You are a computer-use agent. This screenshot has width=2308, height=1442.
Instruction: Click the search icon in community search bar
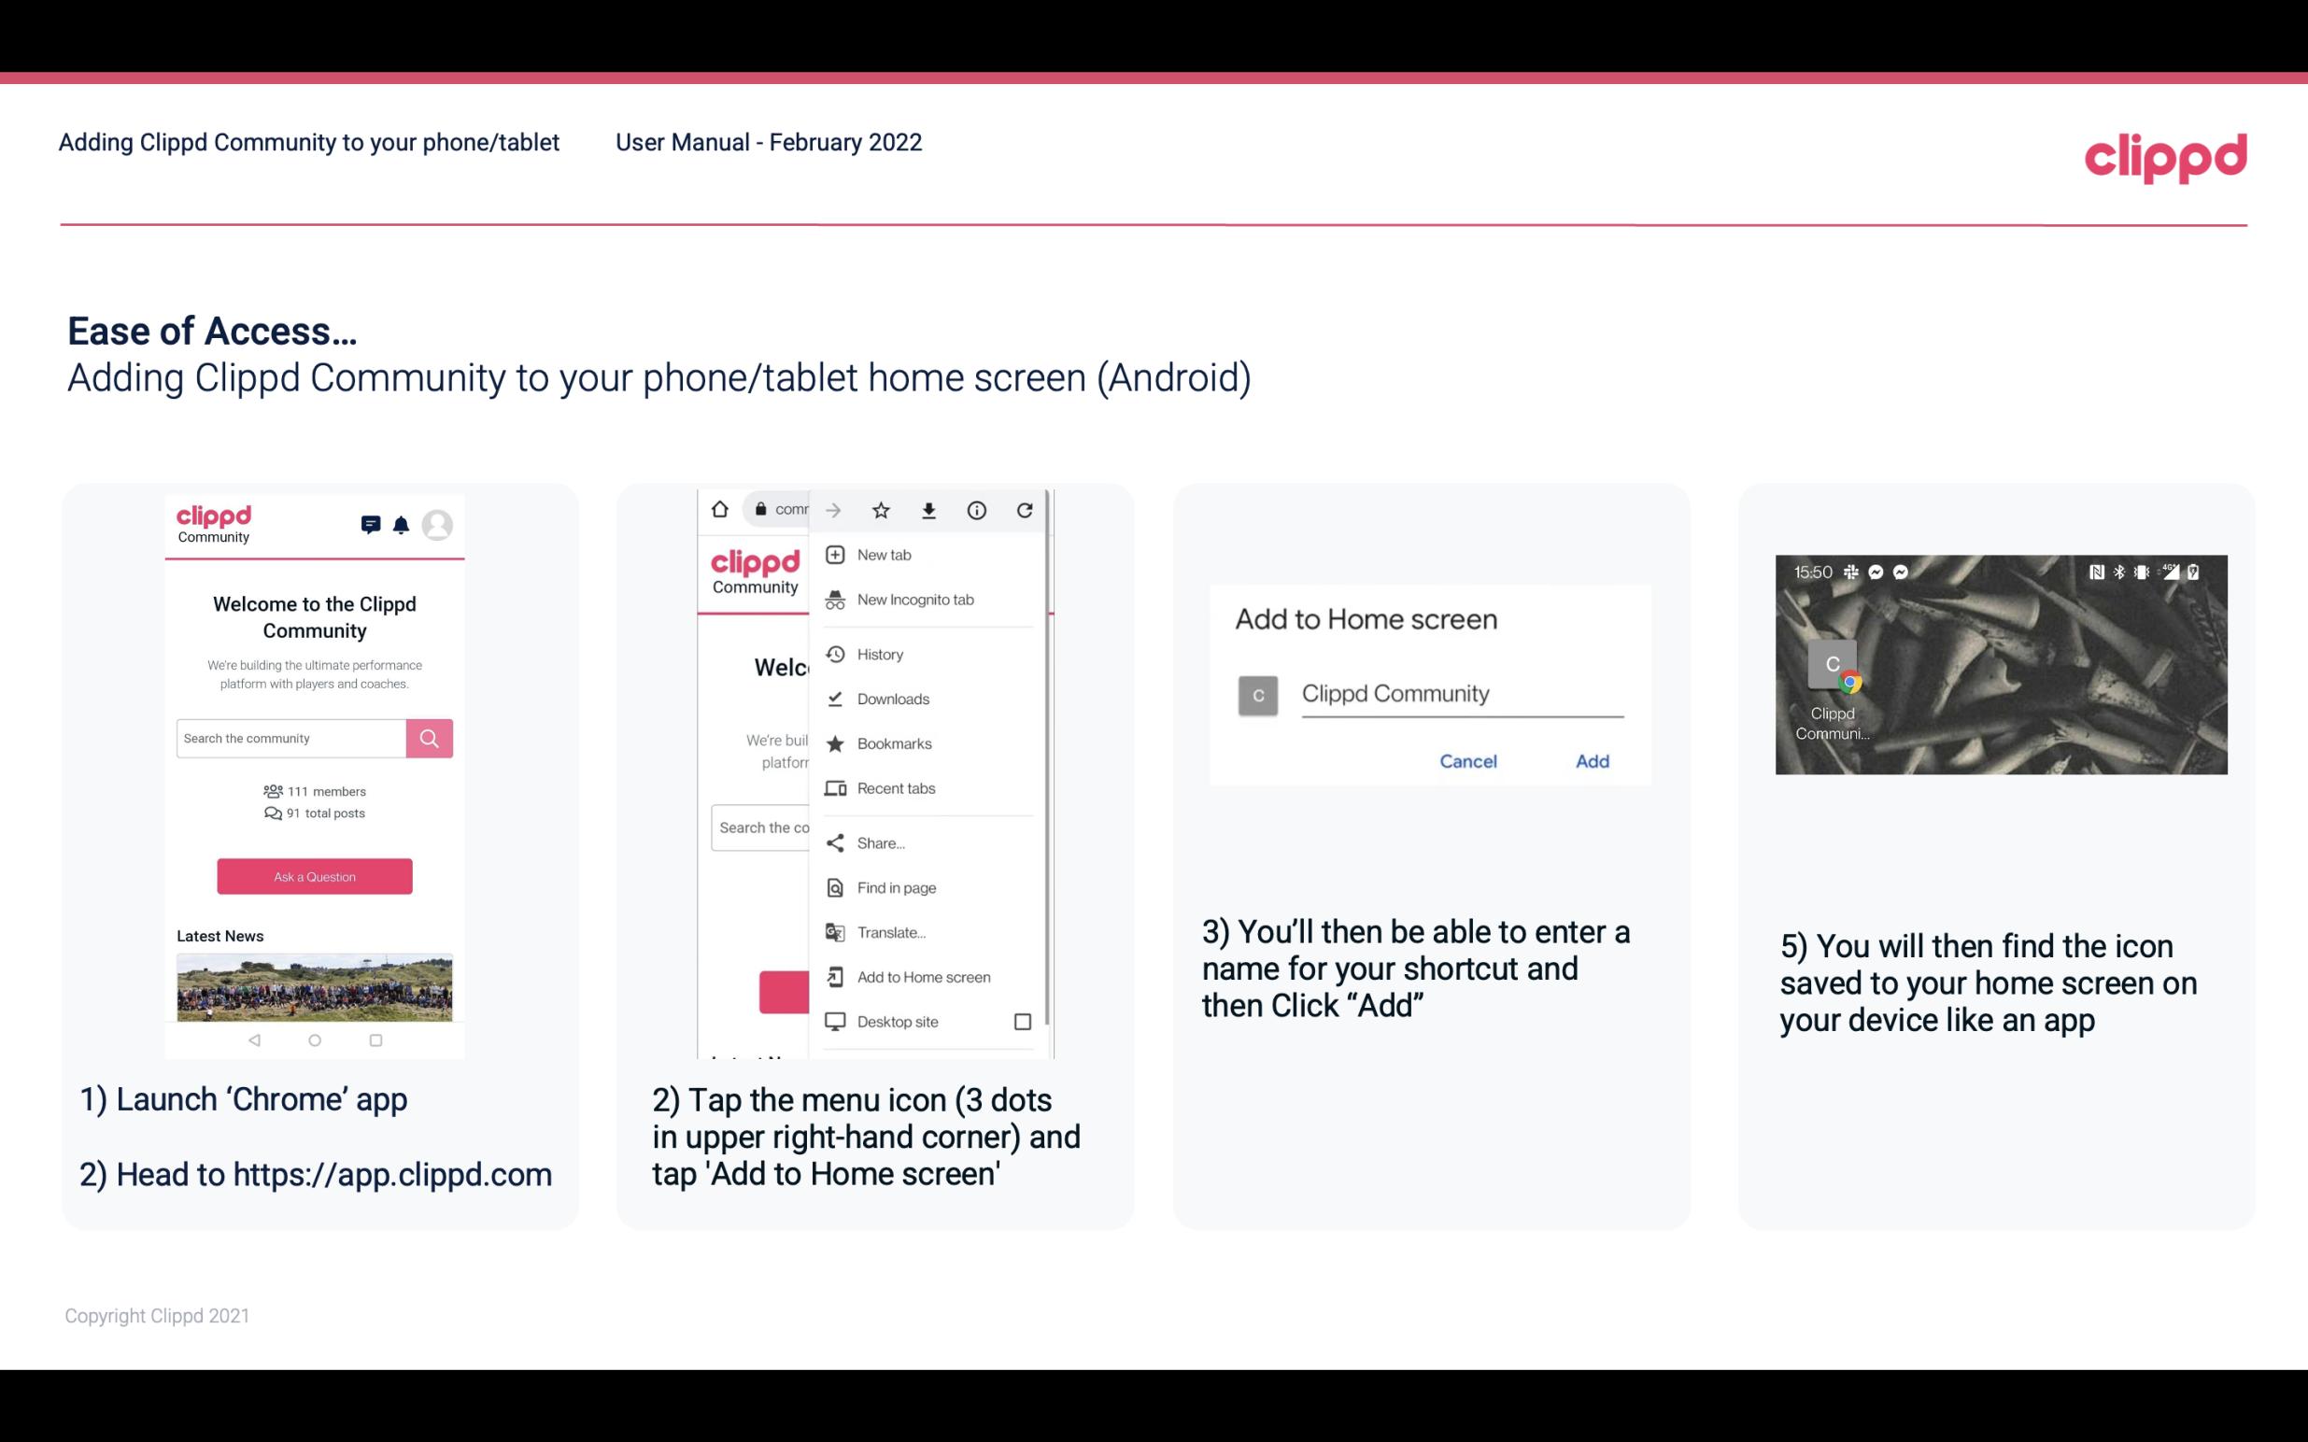coord(429,738)
